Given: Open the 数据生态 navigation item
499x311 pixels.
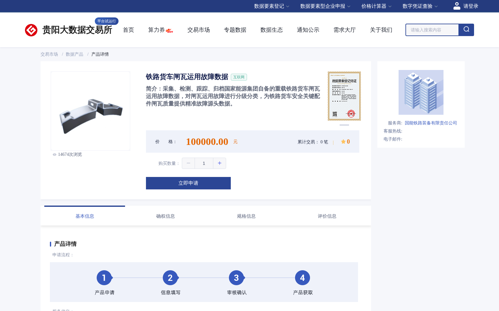Looking at the screenshot, I should [x=272, y=30].
